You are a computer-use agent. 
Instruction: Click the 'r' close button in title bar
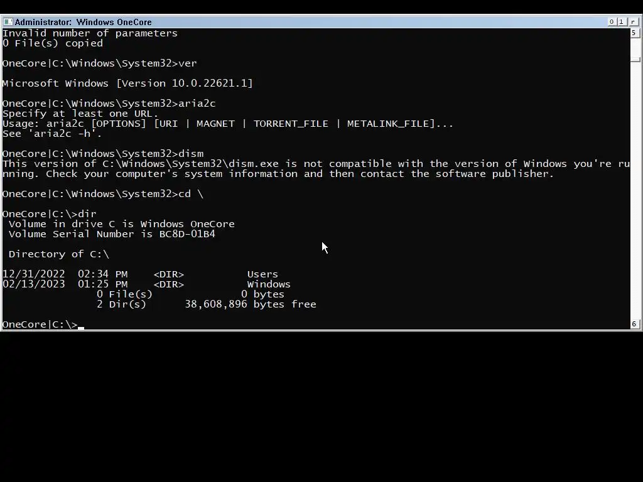[633, 22]
